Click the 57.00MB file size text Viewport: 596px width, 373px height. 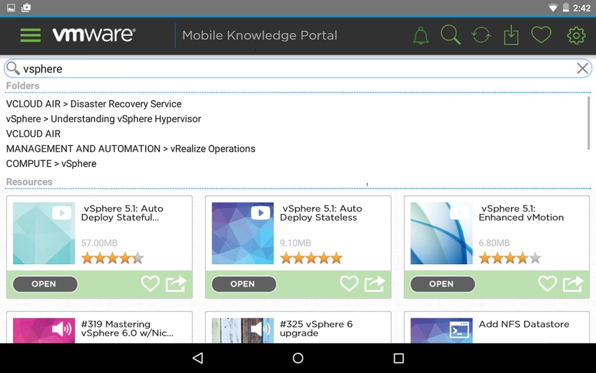pyautogui.click(x=99, y=243)
